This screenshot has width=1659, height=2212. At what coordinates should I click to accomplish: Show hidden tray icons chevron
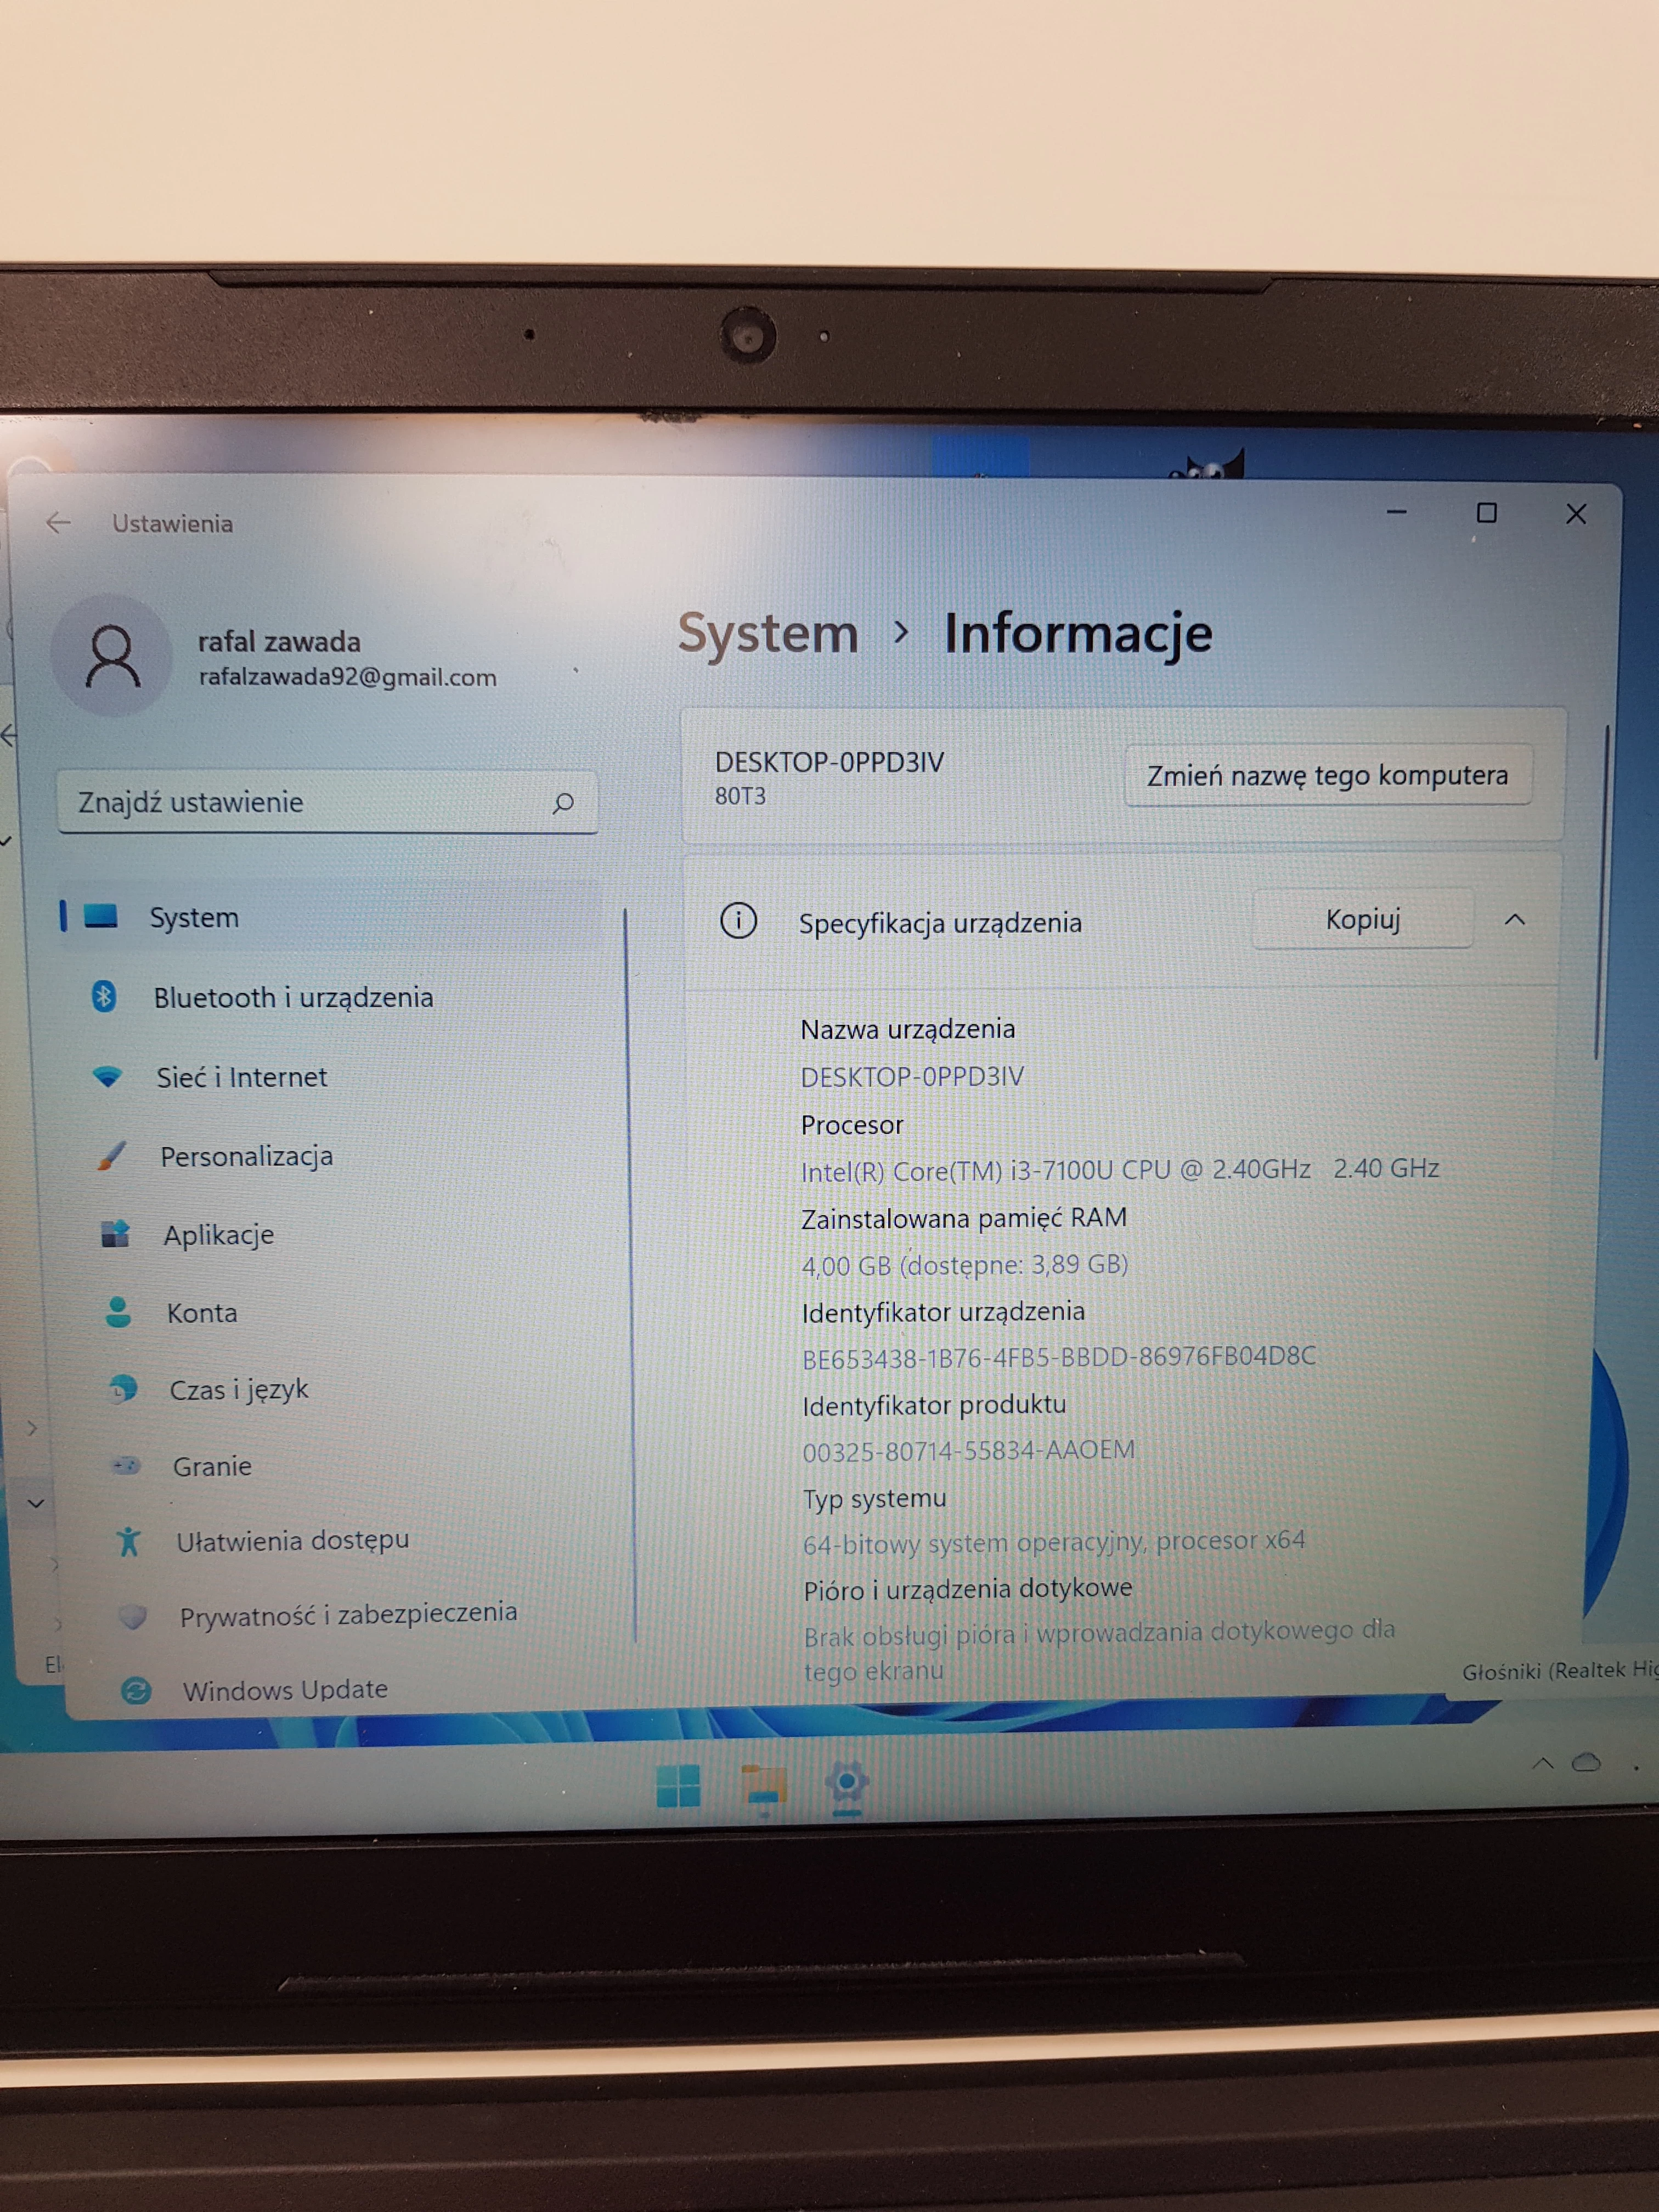coord(1542,1764)
